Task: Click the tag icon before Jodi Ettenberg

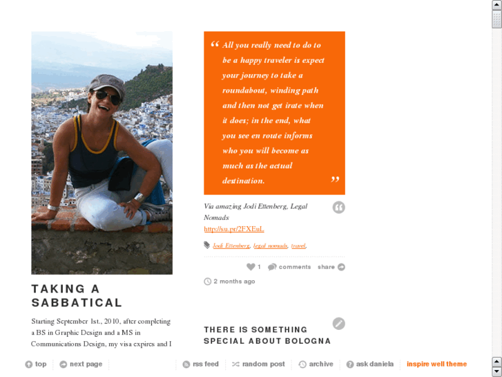Action: [207, 245]
